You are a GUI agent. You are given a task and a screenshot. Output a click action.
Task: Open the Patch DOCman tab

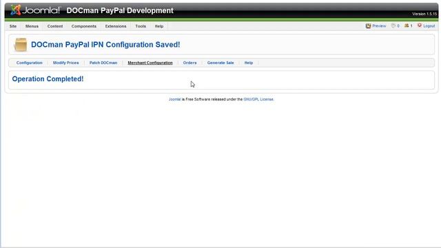(103, 63)
